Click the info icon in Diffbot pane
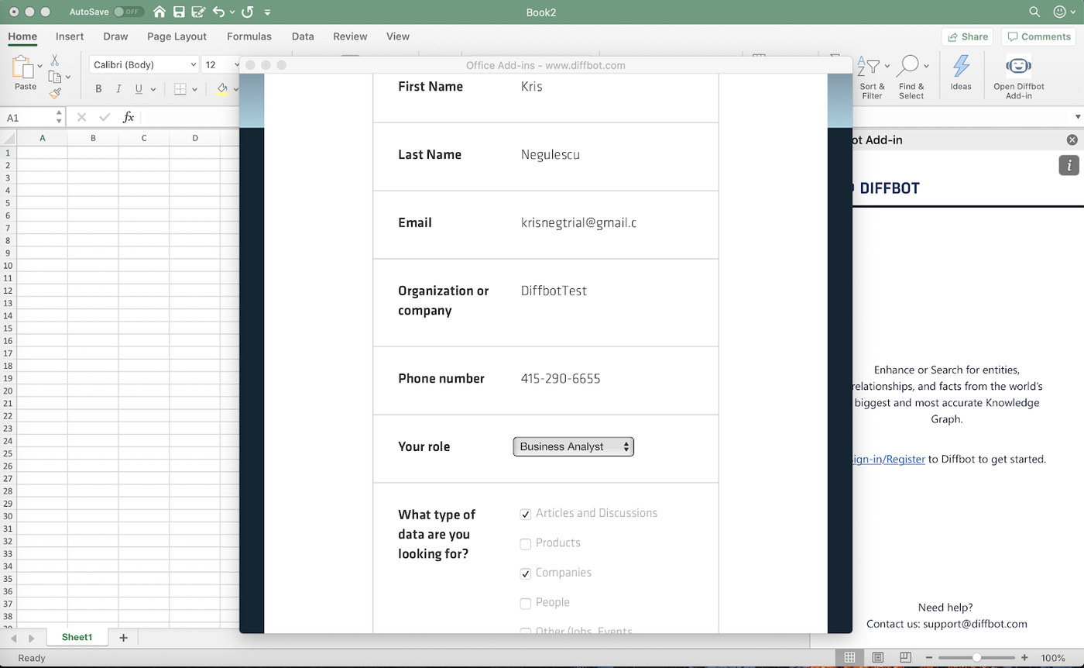 click(1069, 165)
